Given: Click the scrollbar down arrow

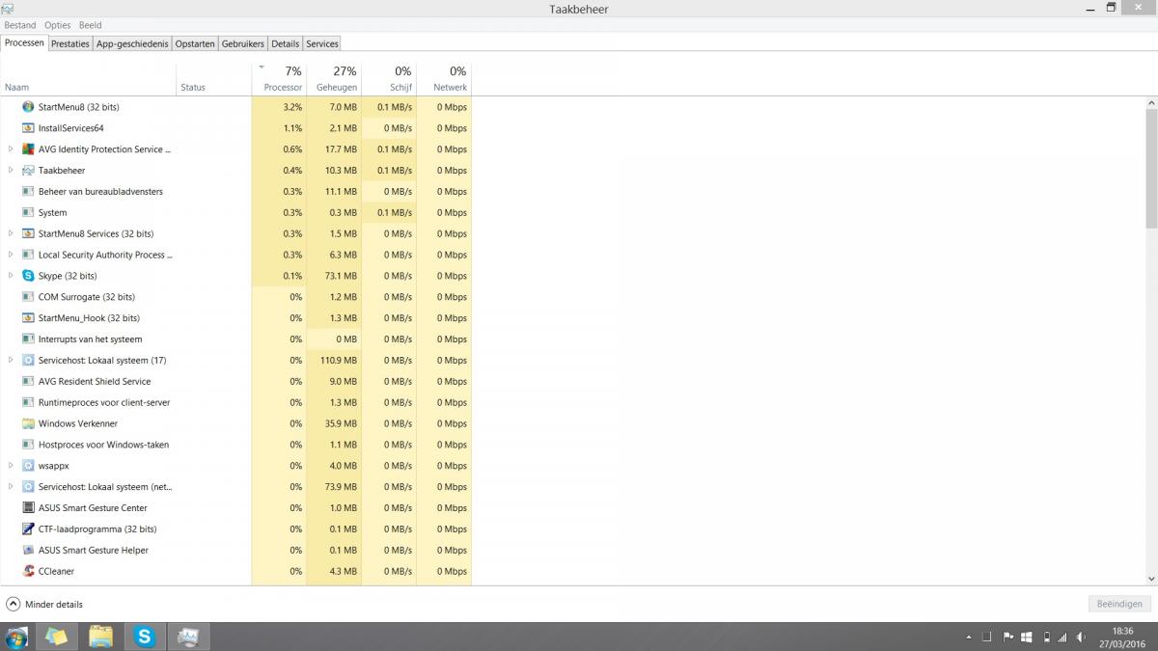Looking at the screenshot, I should [1151, 579].
